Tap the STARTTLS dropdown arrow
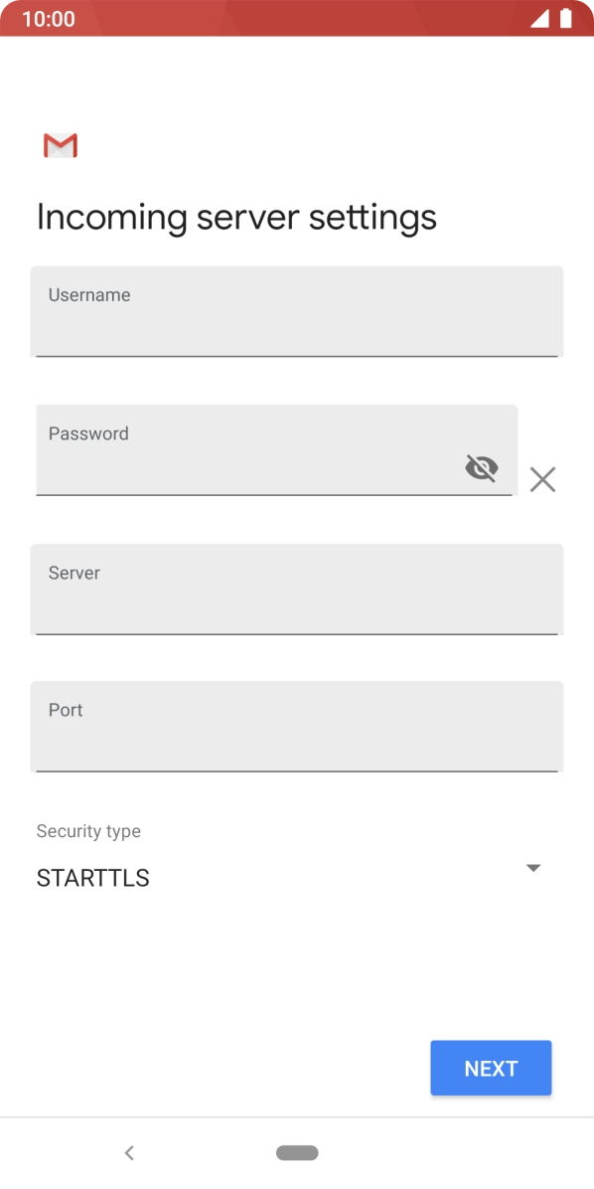The height and width of the screenshot is (1189, 594). coord(533,867)
